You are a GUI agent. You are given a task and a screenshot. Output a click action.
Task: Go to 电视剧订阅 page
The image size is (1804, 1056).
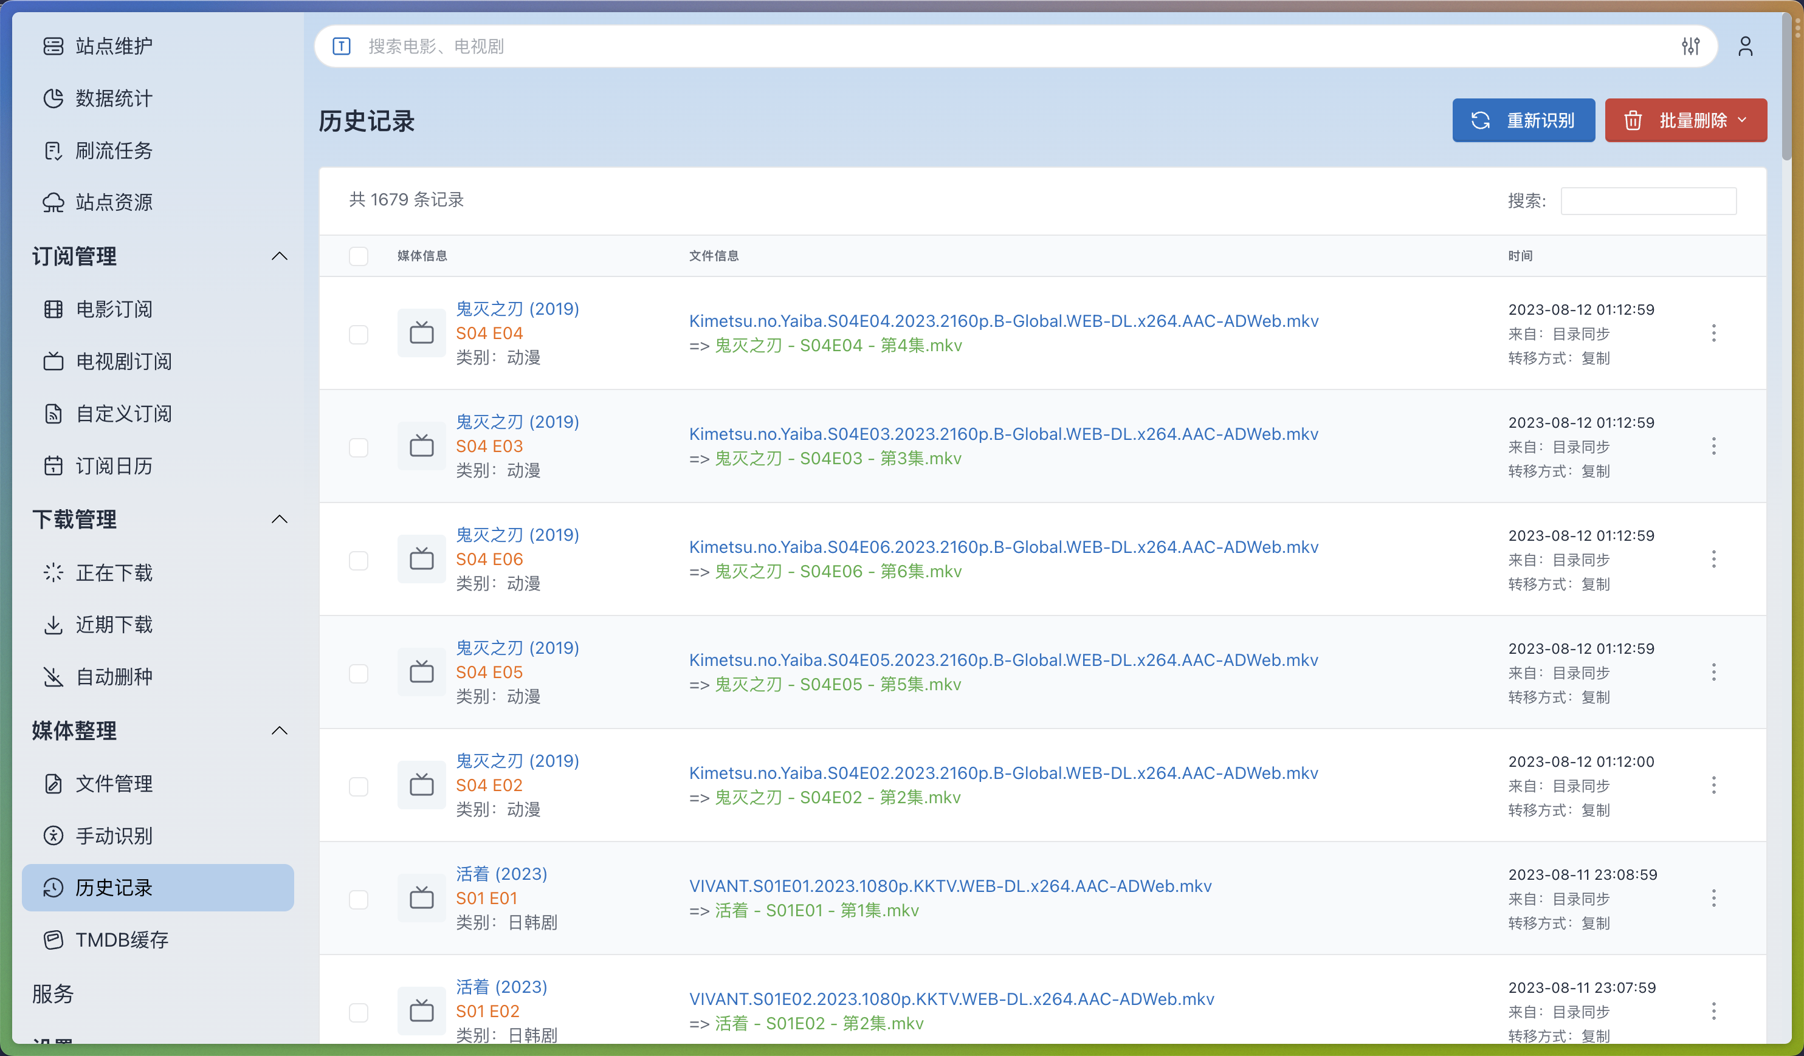coord(157,362)
